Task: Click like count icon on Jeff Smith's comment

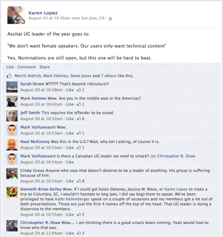Action: click(79, 119)
